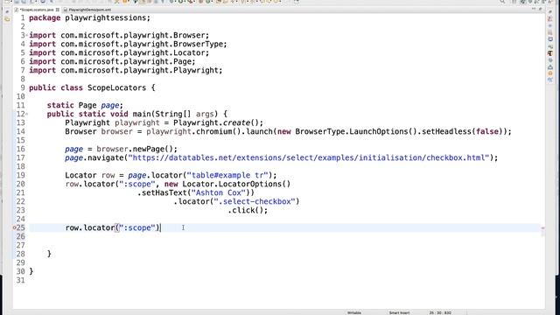The height and width of the screenshot is (315, 560).
Task: Open the PlaywrightDemo/pom.xml editor tab
Action: tap(89, 10)
